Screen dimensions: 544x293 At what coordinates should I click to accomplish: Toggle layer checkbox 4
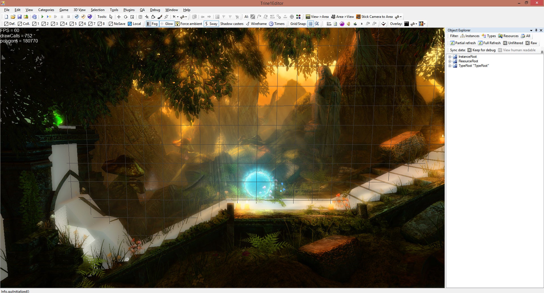pyautogui.click(x=64, y=24)
